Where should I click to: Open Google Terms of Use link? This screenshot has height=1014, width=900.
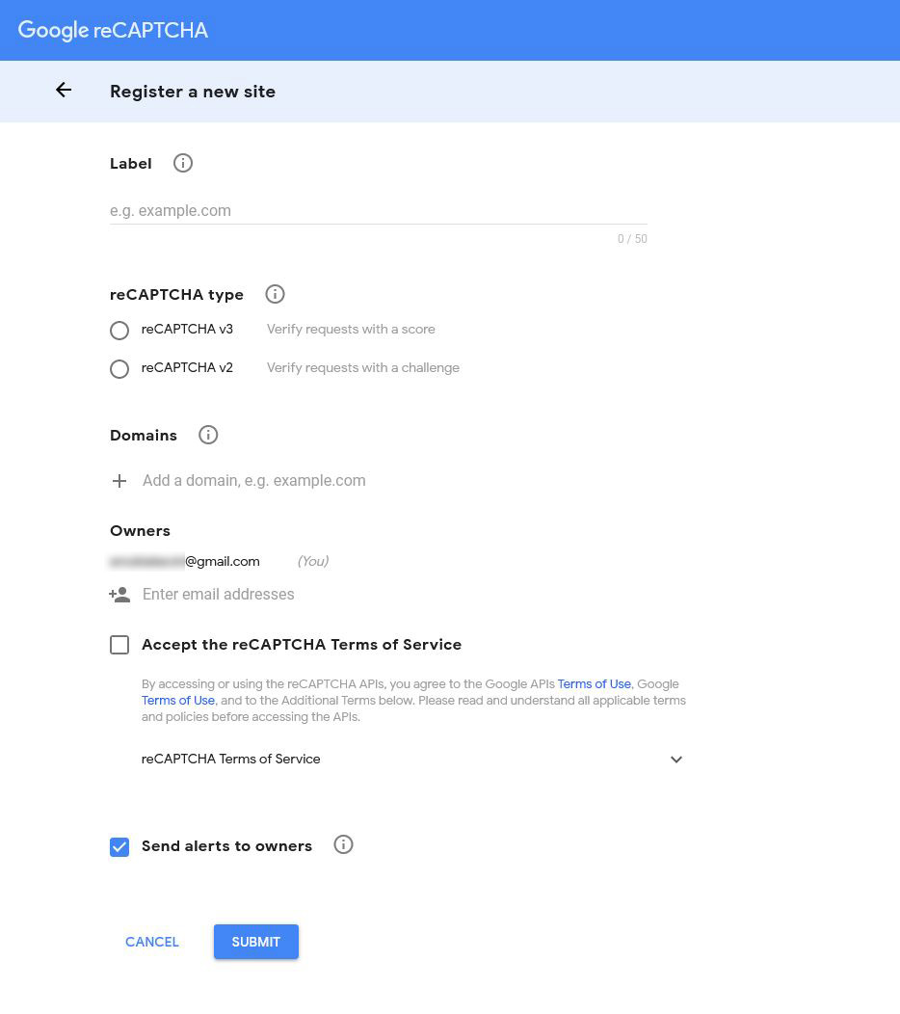(178, 701)
